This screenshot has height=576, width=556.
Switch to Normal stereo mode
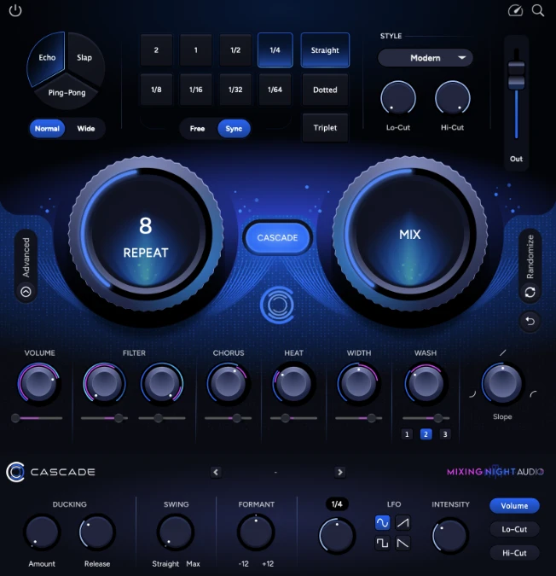[x=47, y=129]
